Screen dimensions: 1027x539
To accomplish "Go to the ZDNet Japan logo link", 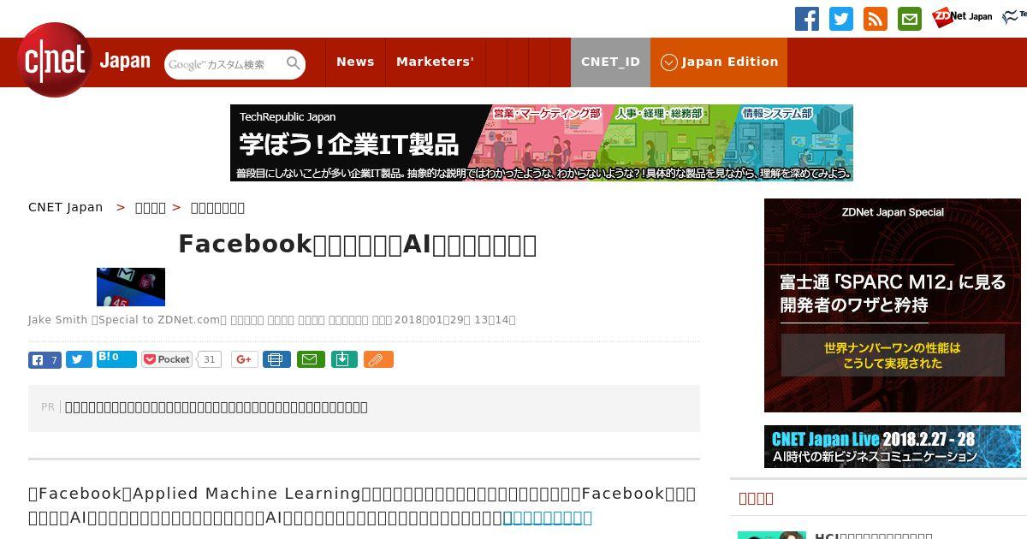I will click(962, 16).
